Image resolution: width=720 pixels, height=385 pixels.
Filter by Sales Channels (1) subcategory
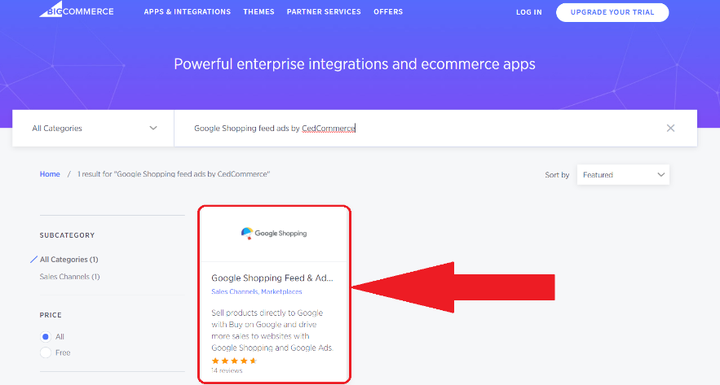70,277
